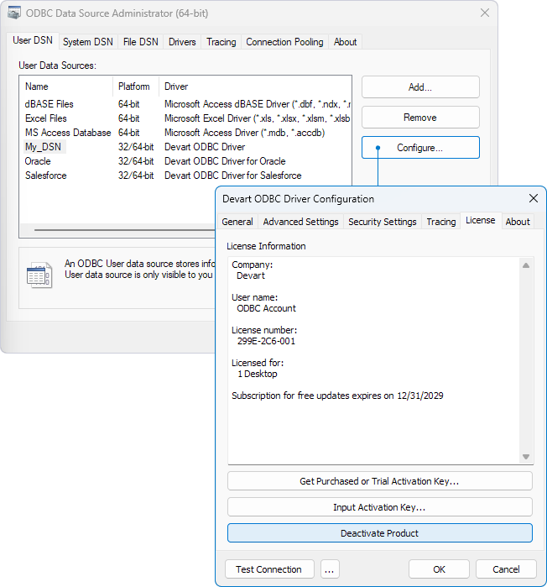
Task: Click the ODBC Account user name value
Action: [266, 308]
